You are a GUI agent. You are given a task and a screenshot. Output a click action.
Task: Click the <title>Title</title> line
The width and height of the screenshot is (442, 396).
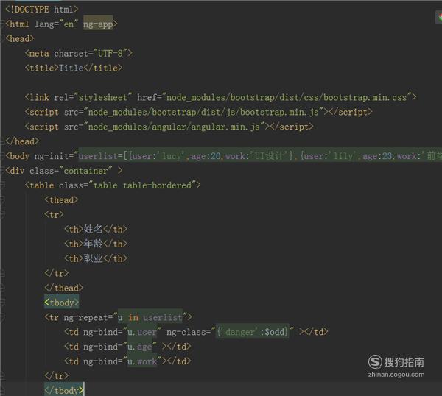click(x=74, y=68)
